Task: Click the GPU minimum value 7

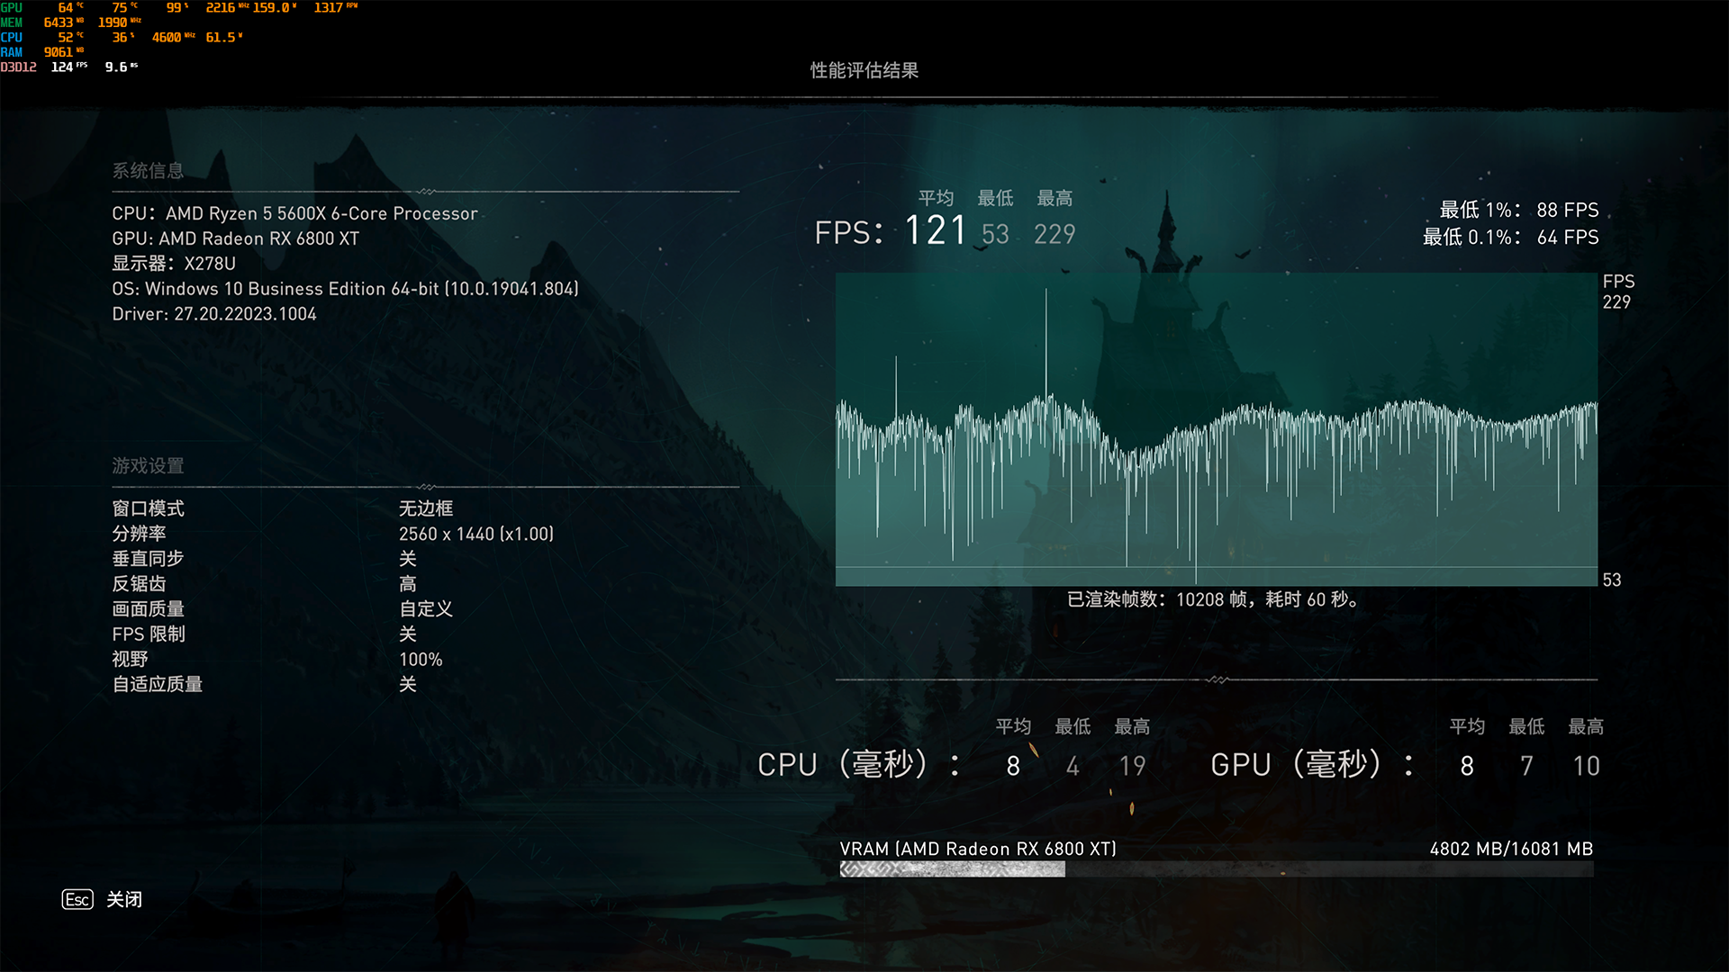Action: [1526, 766]
